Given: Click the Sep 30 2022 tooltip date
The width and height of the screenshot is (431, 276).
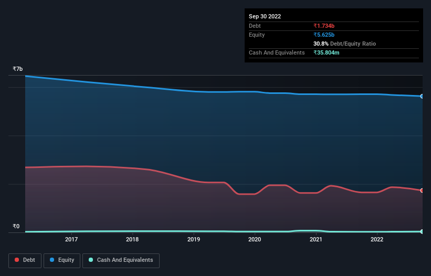Looking at the screenshot, I should coord(265,16).
